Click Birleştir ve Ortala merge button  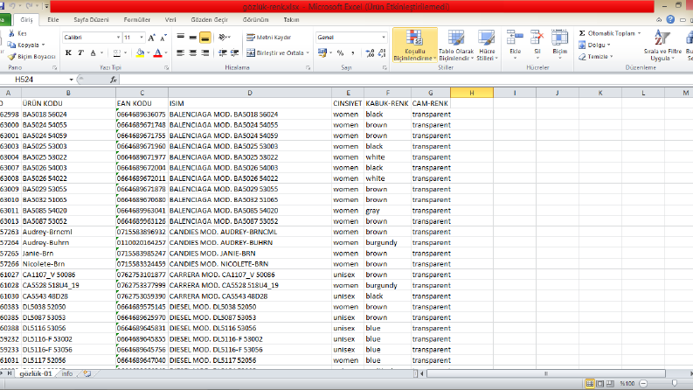[x=275, y=53]
